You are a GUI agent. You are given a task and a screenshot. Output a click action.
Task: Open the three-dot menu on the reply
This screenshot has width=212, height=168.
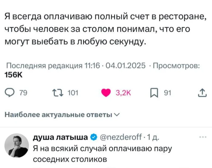coord(203,137)
